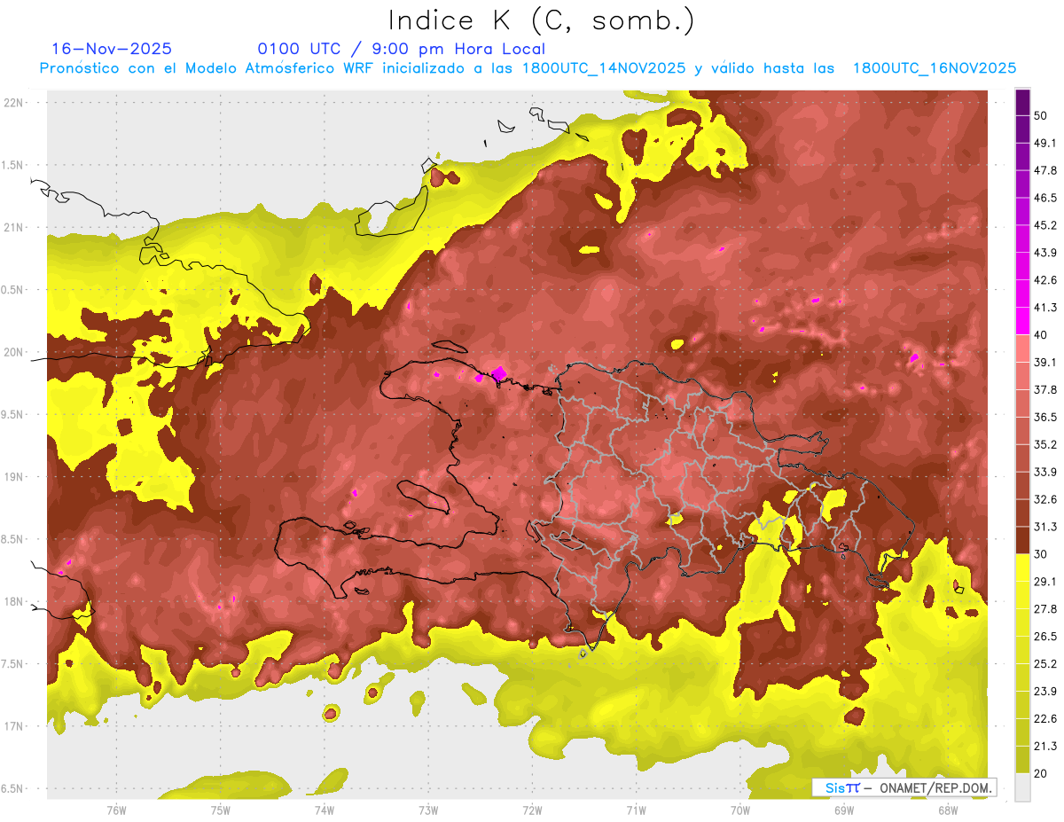Click the '76W' longitude axis label
The image size is (1064, 822).
116,810
